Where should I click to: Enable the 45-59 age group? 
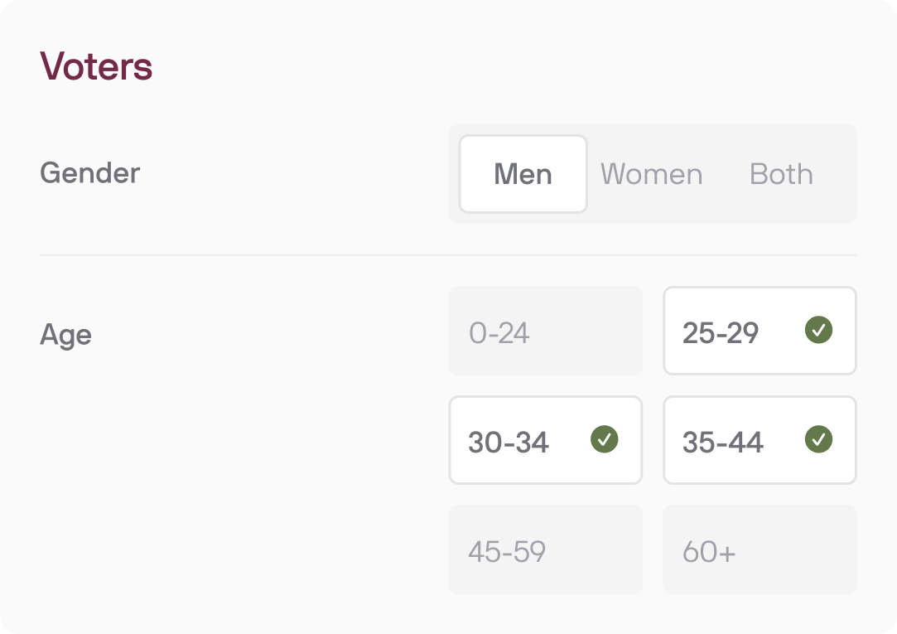[545, 549]
